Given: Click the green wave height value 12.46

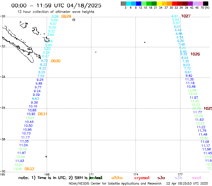Looking at the screenshot, I should 192,90.
